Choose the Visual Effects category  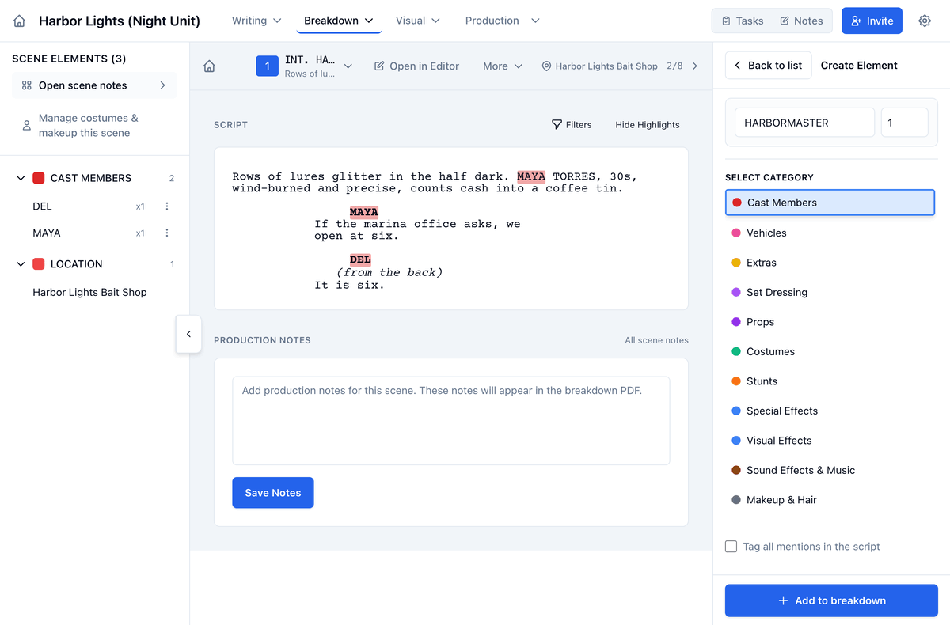pos(830,441)
